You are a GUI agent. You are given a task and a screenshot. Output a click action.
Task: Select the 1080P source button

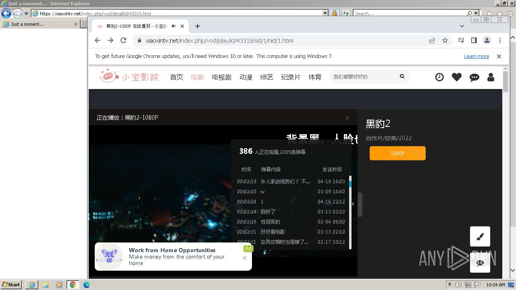click(x=397, y=153)
